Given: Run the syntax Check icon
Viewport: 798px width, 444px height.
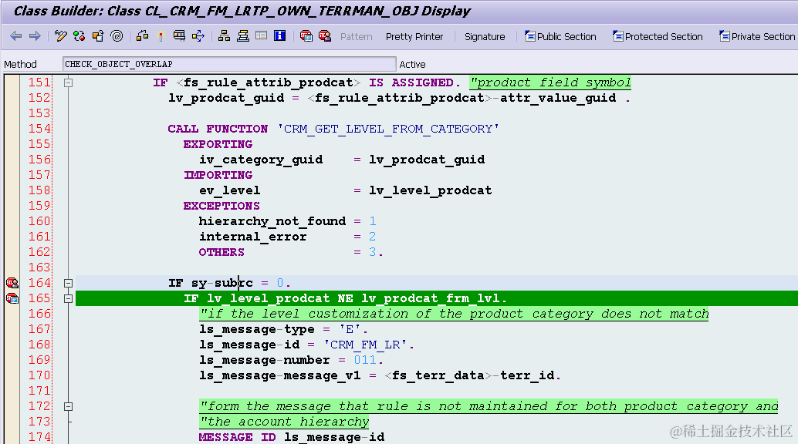Looking at the screenshot, I should (x=143, y=36).
